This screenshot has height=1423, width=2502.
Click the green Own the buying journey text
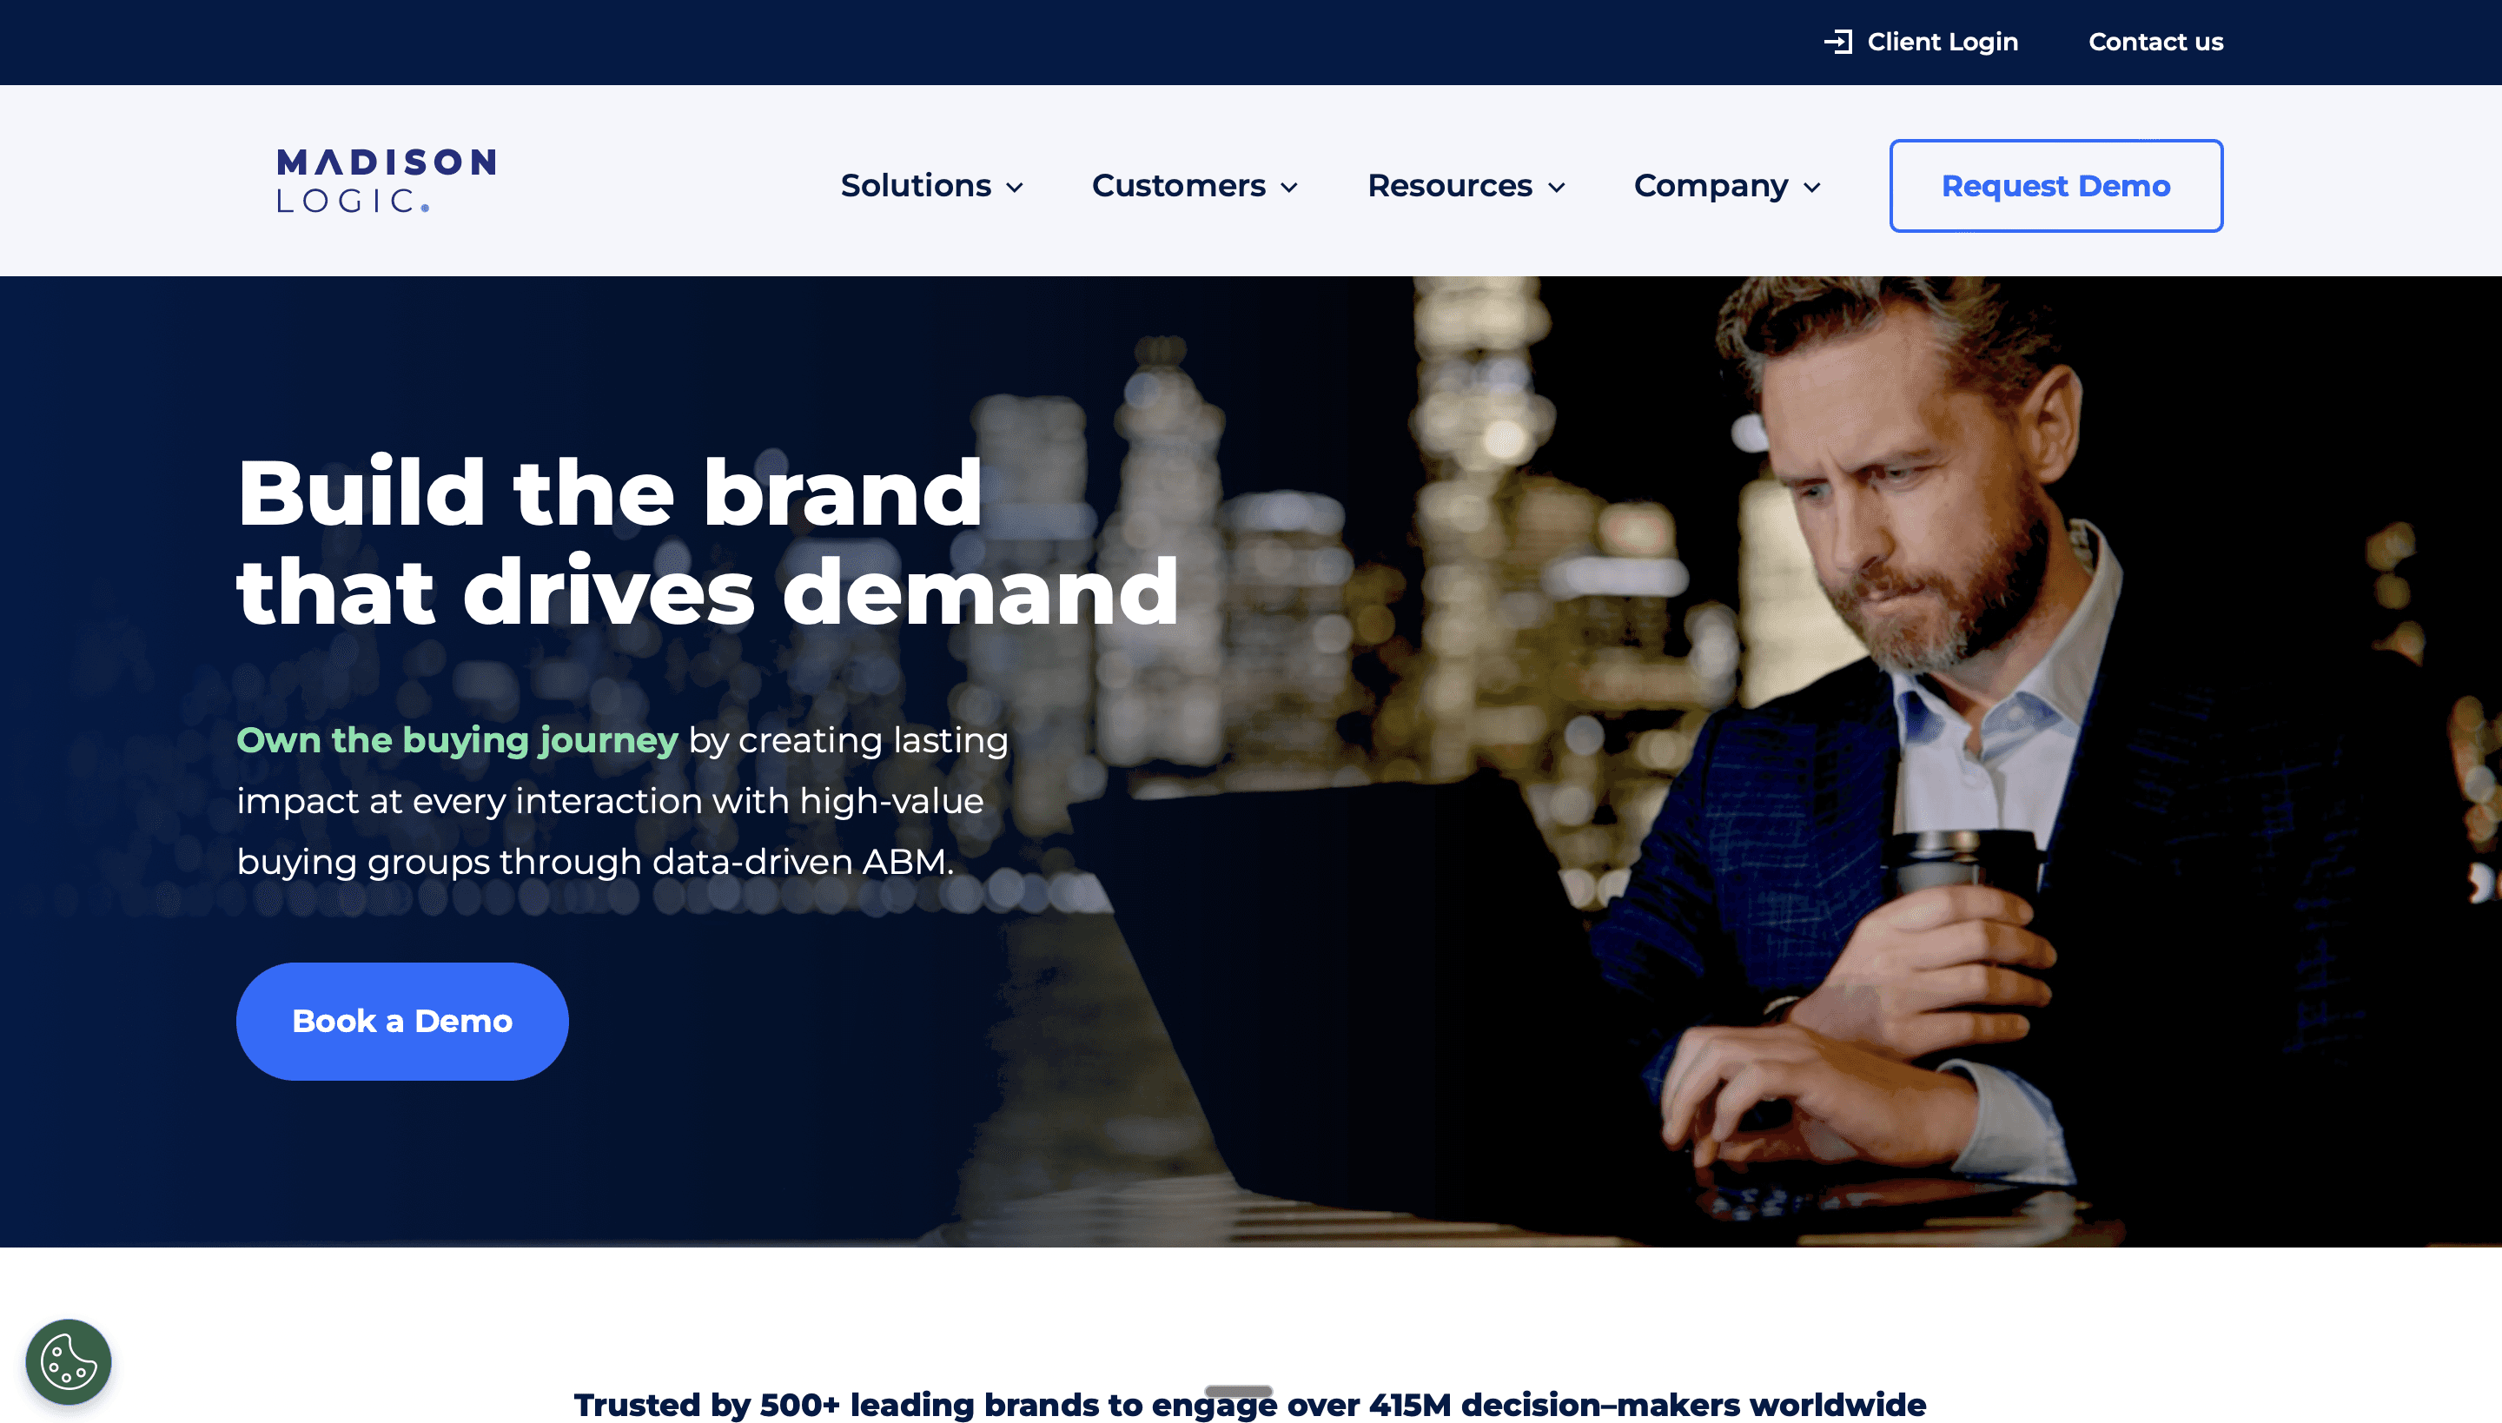pyautogui.click(x=456, y=741)
